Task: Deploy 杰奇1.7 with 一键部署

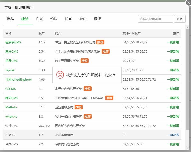Action: [173, 135]
